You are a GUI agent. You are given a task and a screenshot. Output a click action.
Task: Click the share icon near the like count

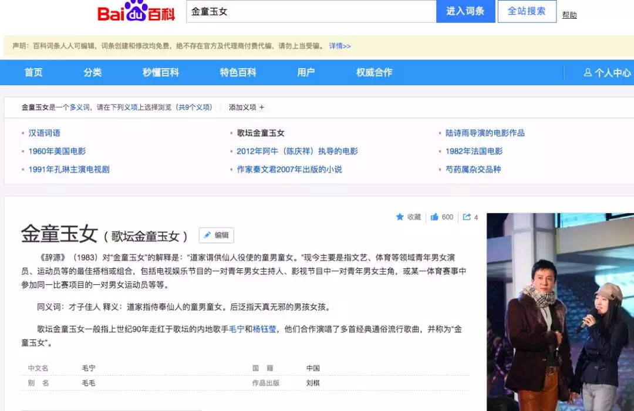pos(467,217)
